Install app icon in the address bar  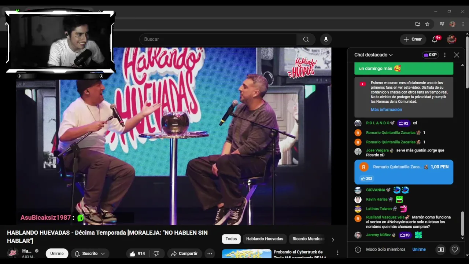(x=418, y=24)
